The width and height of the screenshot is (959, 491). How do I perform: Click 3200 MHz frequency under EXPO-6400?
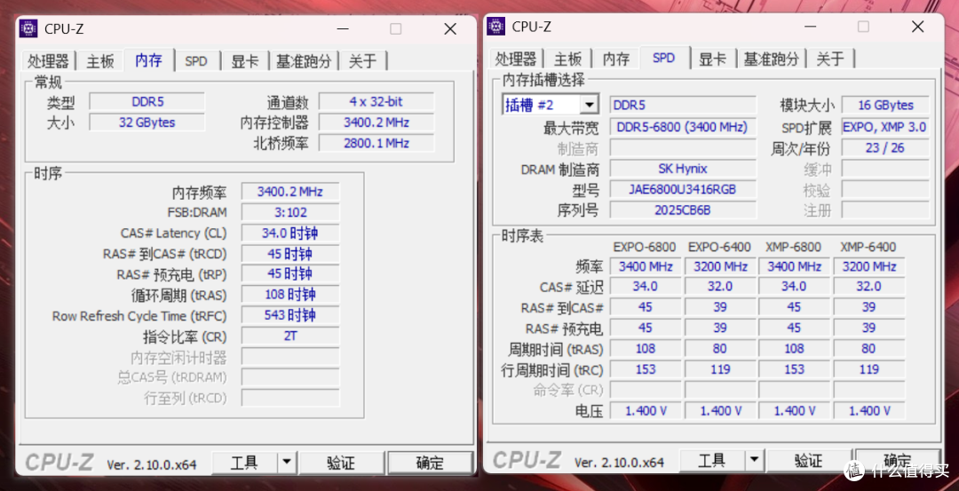[x=720, y=266]
